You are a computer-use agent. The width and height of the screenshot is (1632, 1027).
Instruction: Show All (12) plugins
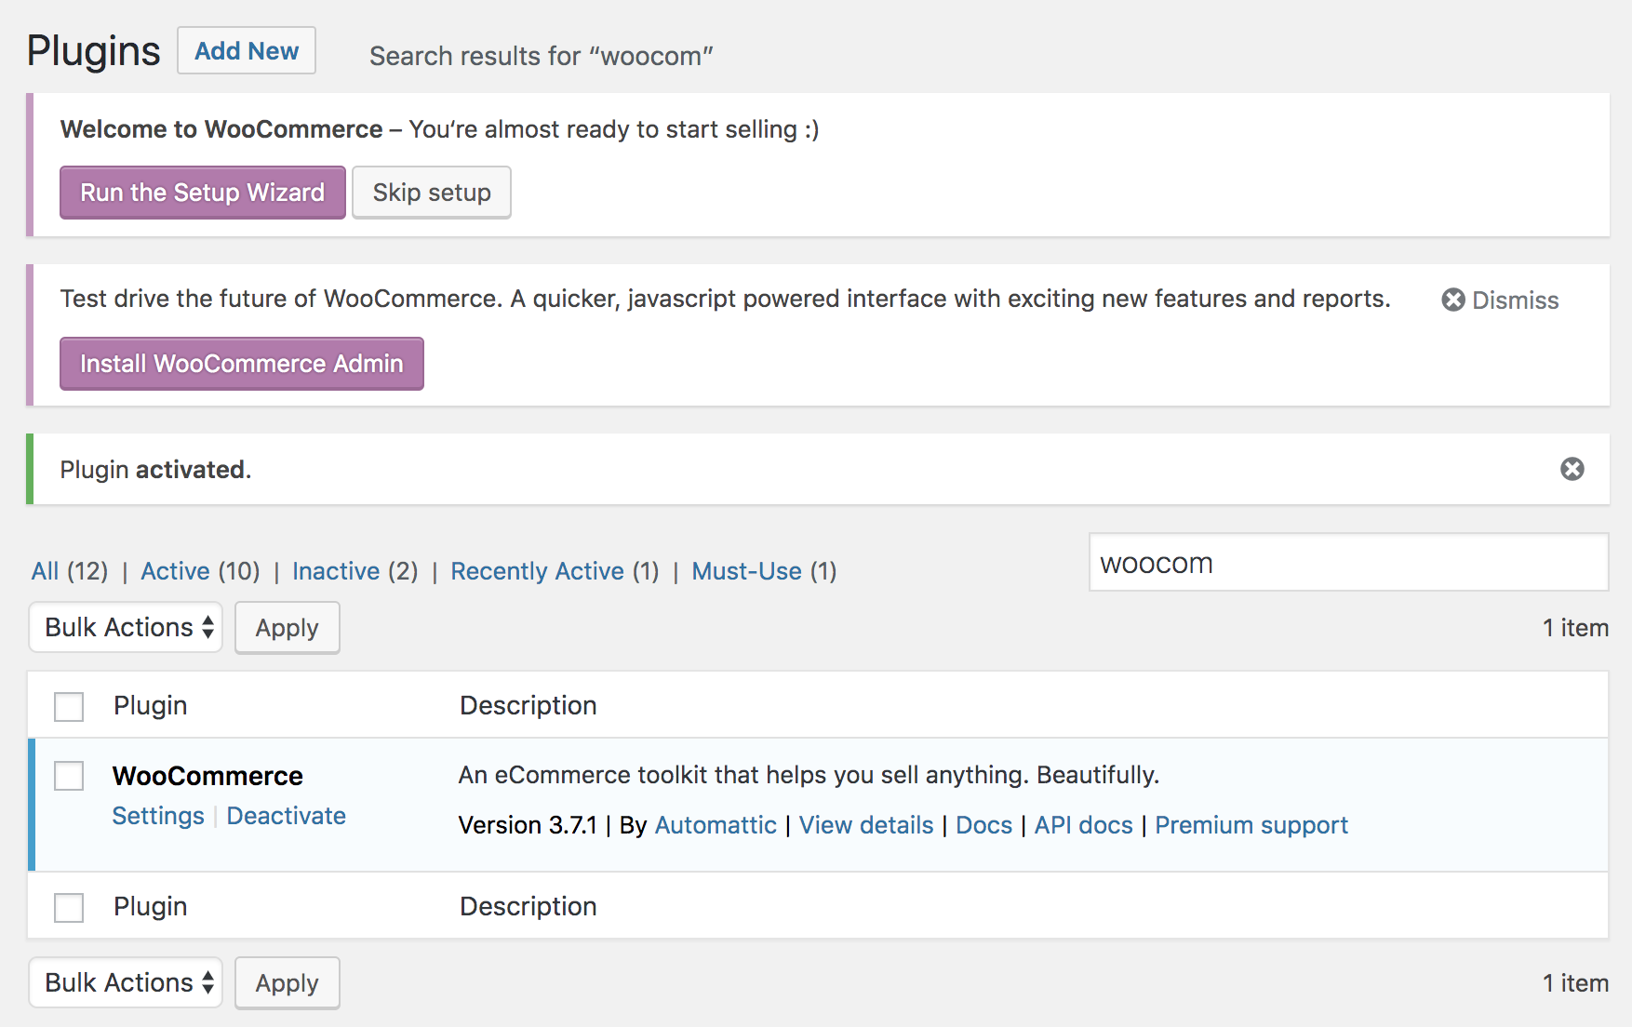pyautogui.click(x=70, y=571)
